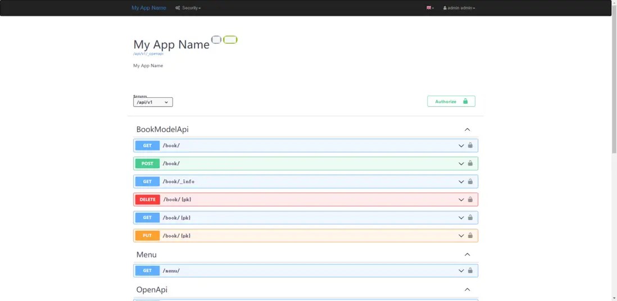Click the green POST badge for /book/
617x301 pixels.
click(x=148, y=163)
